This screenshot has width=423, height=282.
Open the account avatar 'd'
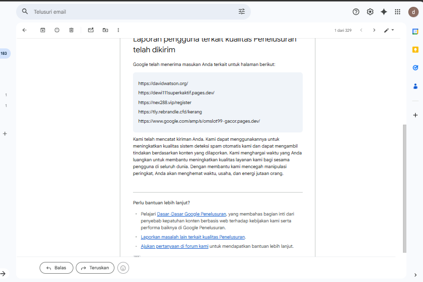pos(413,12)
